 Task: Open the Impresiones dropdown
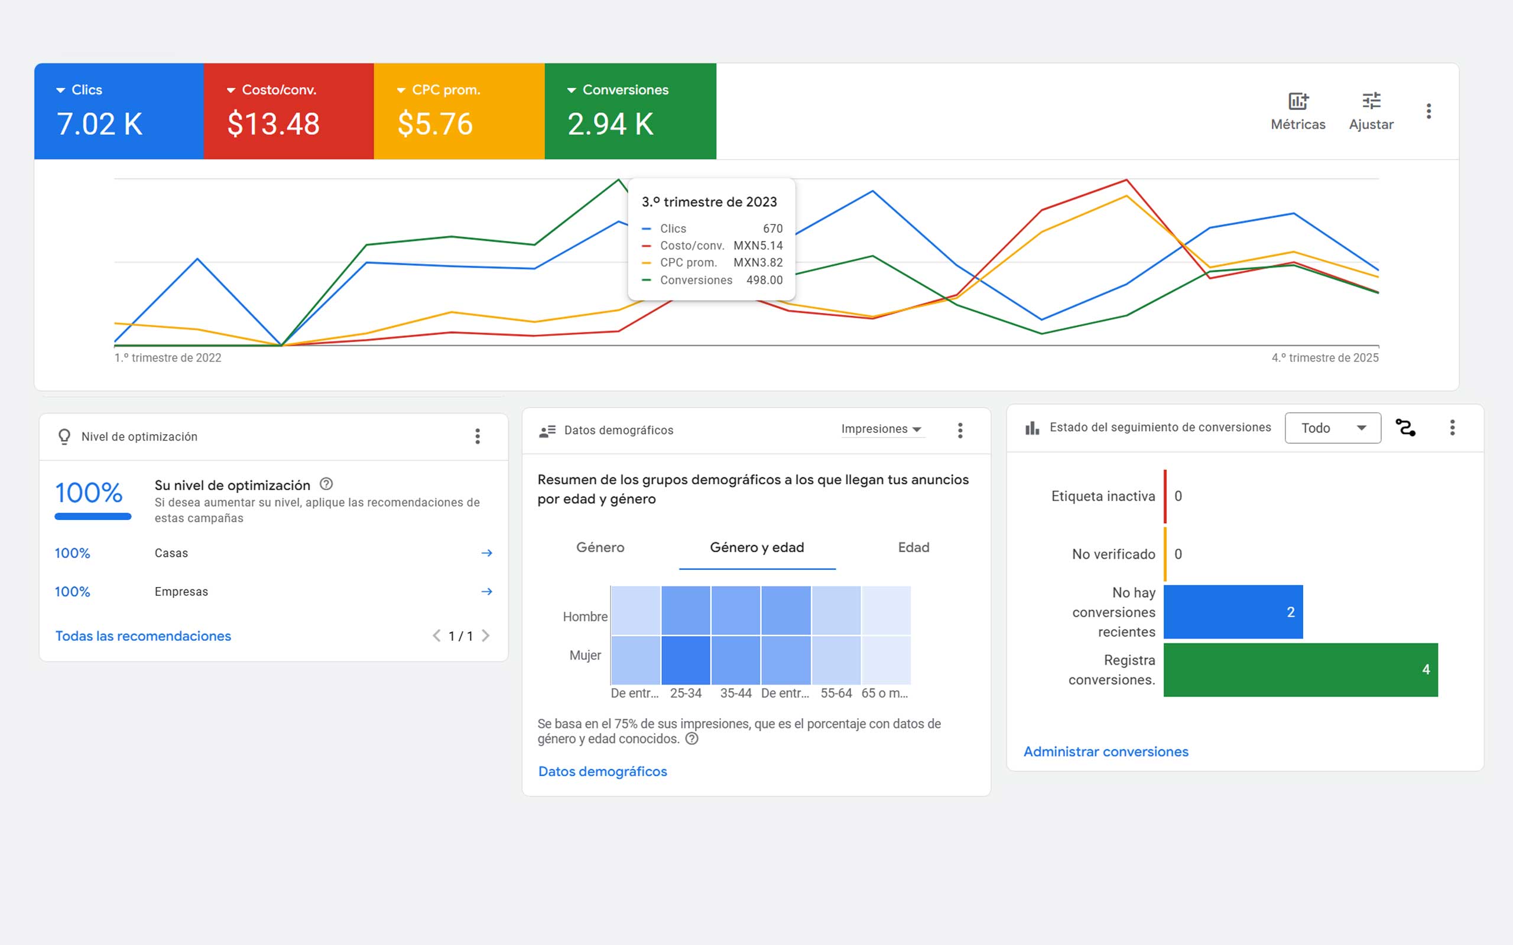[x=881, y=429]
